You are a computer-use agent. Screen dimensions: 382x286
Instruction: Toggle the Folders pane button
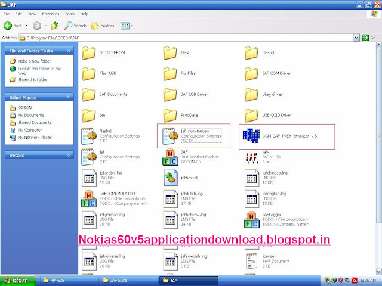[x=102, y=26]
